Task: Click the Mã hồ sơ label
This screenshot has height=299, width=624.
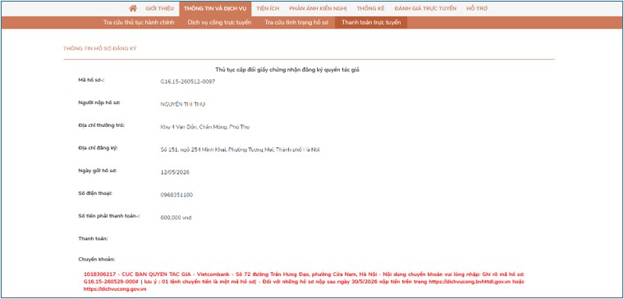Action: (91, 79)
